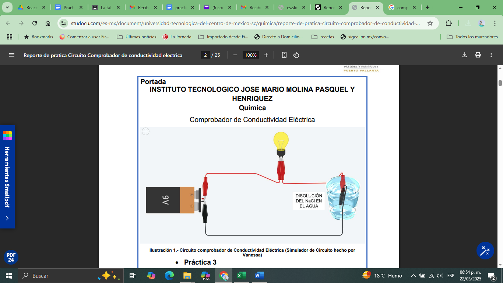Click the zoom in plus button
Screen dimensions: 503x283
(x=266, y=55)
